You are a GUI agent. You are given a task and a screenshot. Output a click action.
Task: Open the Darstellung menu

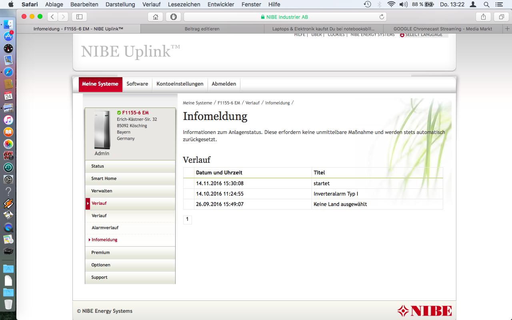(120, 4)
